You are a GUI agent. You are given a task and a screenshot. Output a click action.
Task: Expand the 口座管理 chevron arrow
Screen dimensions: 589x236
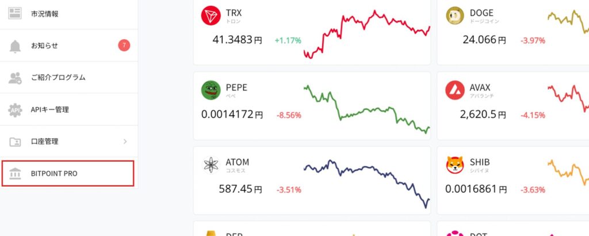click(x=125, y=141)
